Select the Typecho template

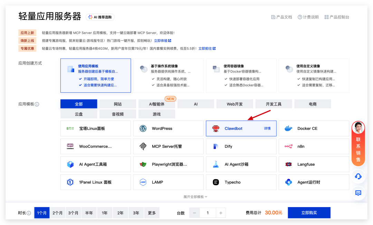241,182
